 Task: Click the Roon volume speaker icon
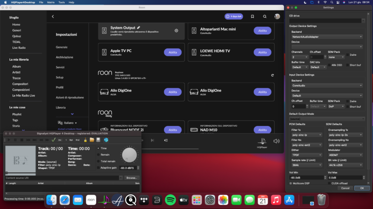[x=276, y=141]
